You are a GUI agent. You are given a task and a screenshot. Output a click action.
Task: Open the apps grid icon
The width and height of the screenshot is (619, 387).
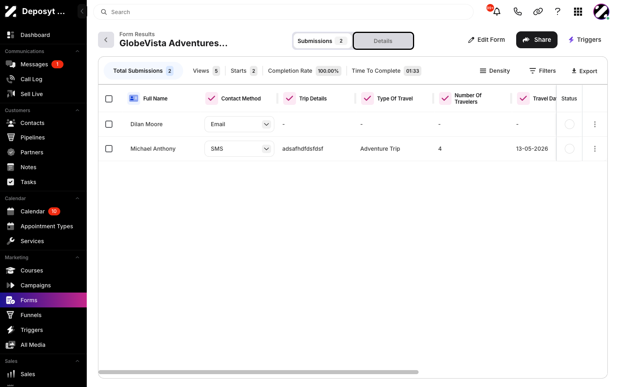click(x=578, y=12)
